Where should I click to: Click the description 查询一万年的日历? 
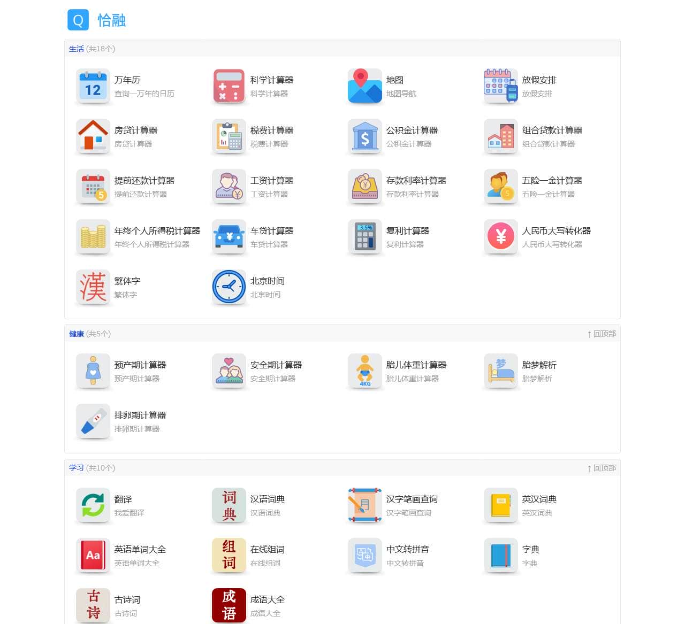144,94
